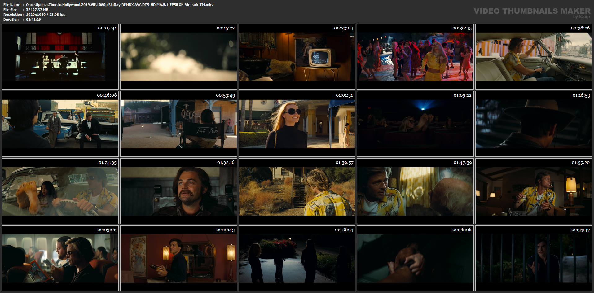Select the thumbnail at 00:38:26
This screenshot has width=594, height=293.
[x=534, y=57]
